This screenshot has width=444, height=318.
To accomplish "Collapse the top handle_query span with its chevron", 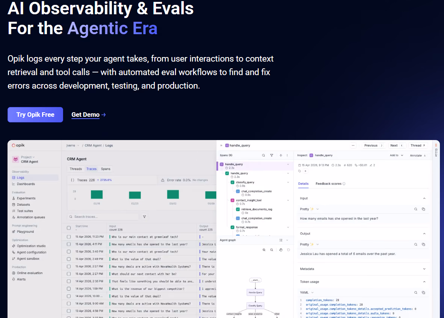I will coord(288,164).
